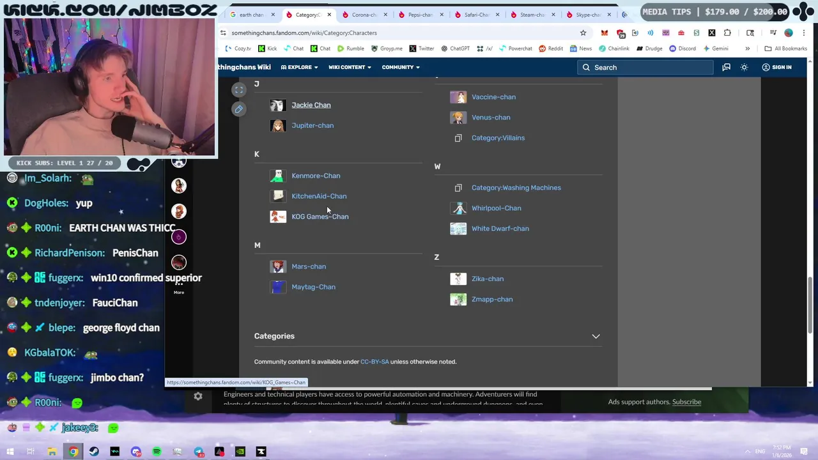Open the Windows Start menu
Viewport: 818px width, 460px height.
[x=10, y=452]
